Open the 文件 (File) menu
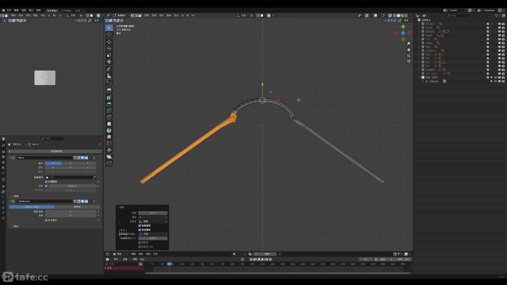The width and height of the screenshot is (507, 285). point(9,10)
